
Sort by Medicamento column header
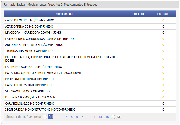point(65,14)
